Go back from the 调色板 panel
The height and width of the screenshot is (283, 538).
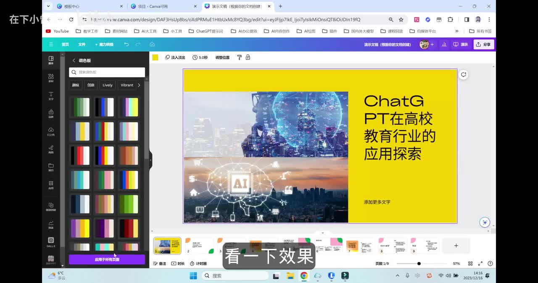pyautogui.click(x=74, y=60)
